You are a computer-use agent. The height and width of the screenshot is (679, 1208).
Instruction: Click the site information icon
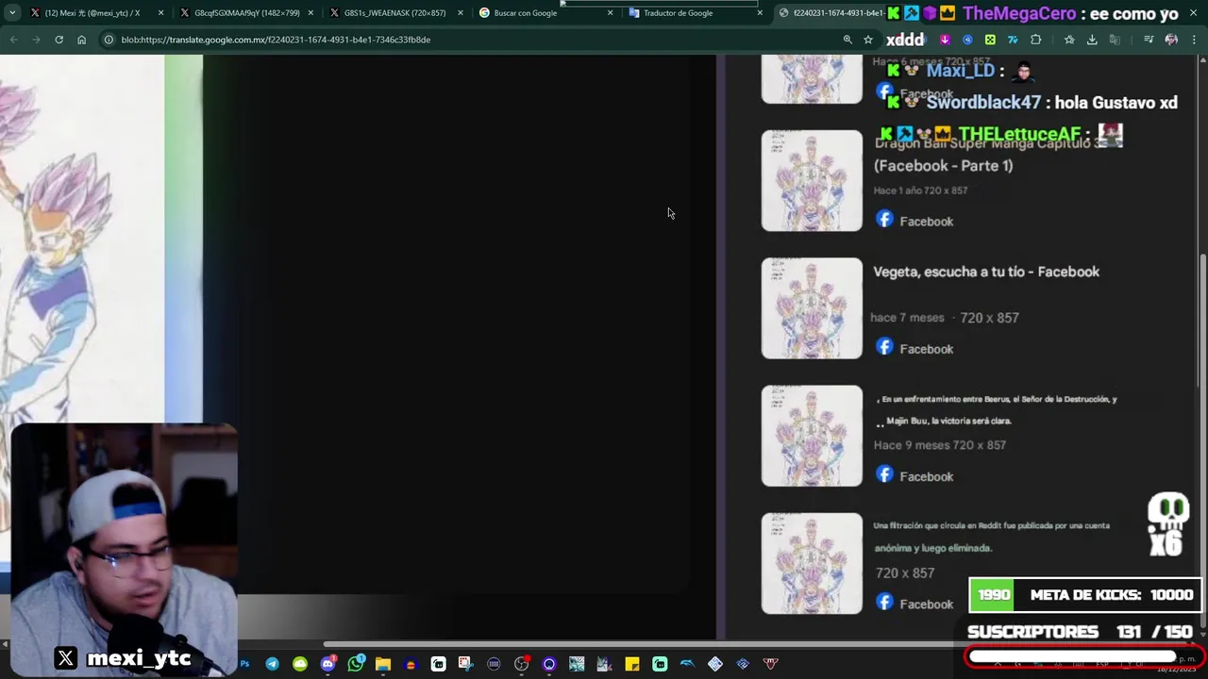coord(109,40)
